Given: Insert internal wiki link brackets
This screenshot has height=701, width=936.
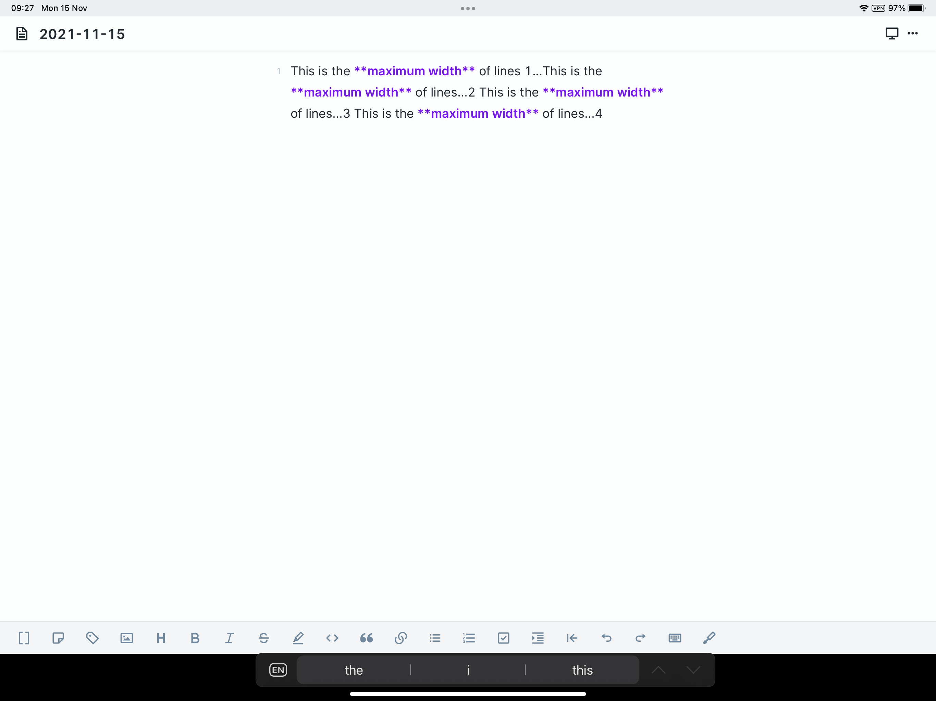Looking at the screenshot, I should [x=24, y=638].
